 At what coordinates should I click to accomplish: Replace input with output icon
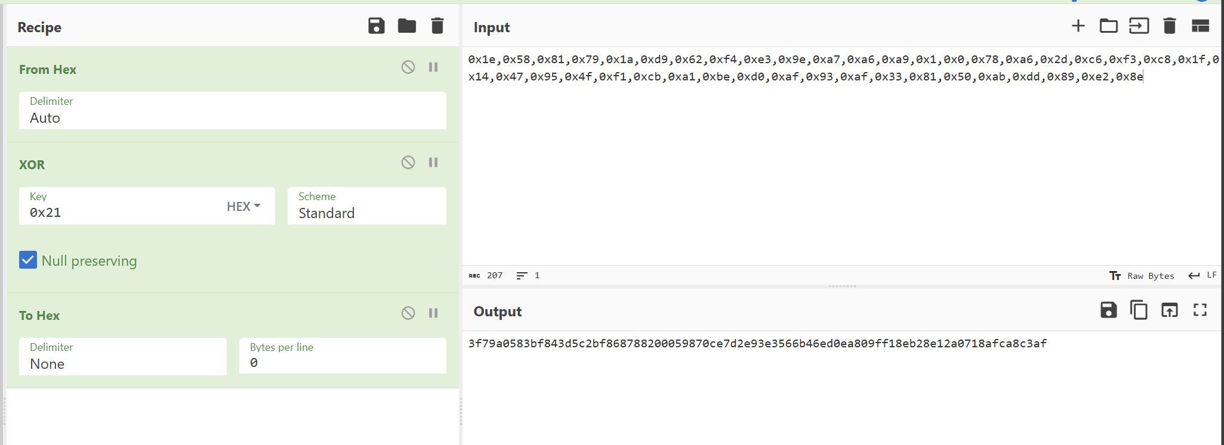pos(1170,310)
